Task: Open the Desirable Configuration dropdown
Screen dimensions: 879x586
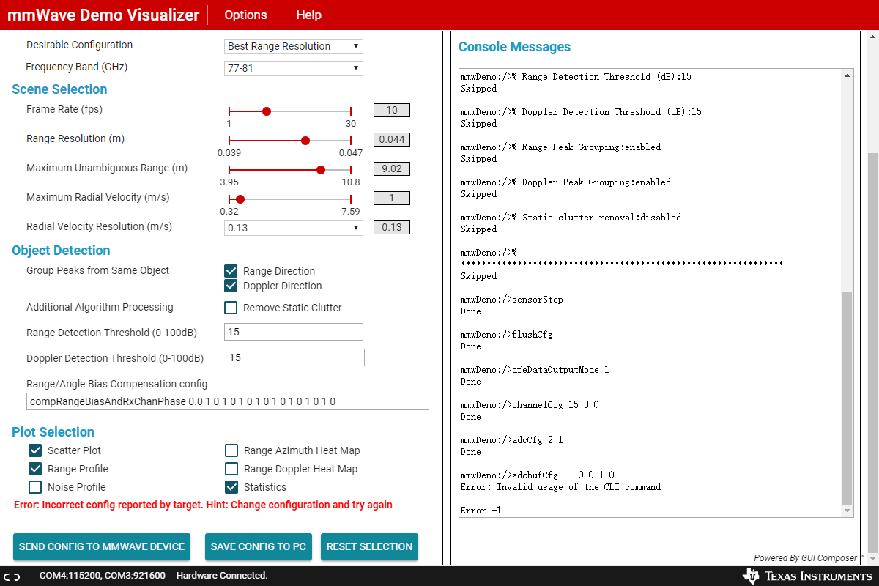Action: click(294, 46)
